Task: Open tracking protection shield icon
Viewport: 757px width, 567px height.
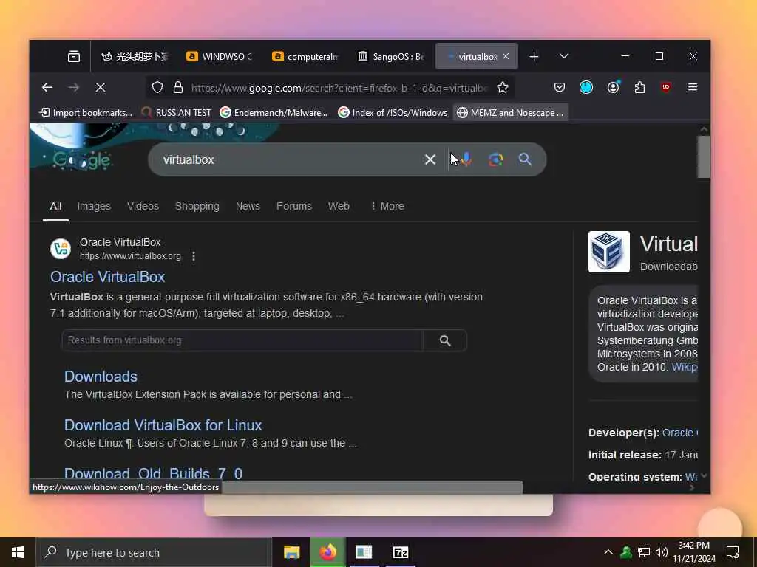Action: (x=157, y=87)
